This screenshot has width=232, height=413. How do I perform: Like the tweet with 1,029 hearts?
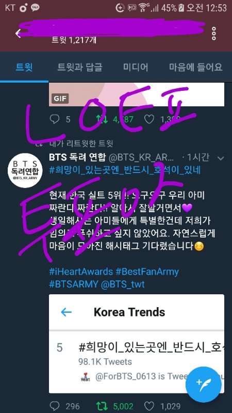coord(149,406)
